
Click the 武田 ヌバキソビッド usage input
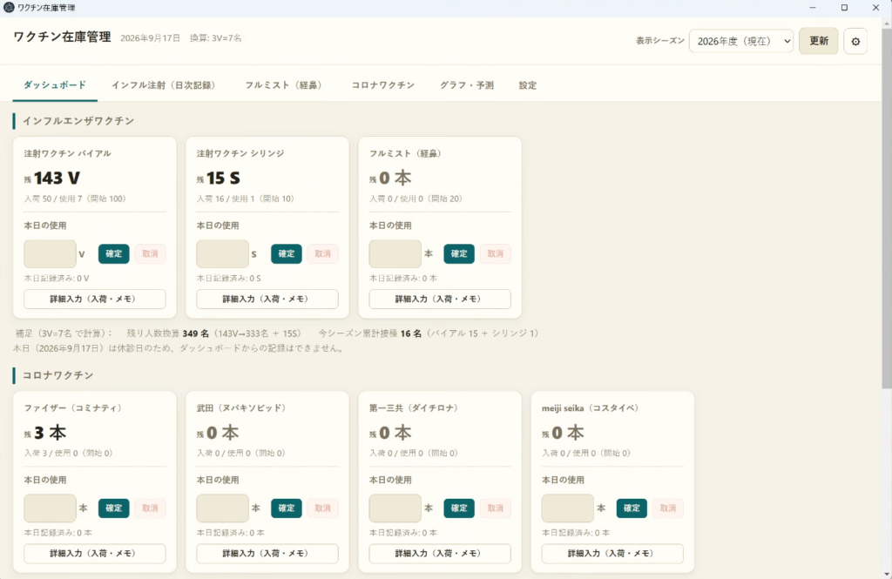[222, 508]
